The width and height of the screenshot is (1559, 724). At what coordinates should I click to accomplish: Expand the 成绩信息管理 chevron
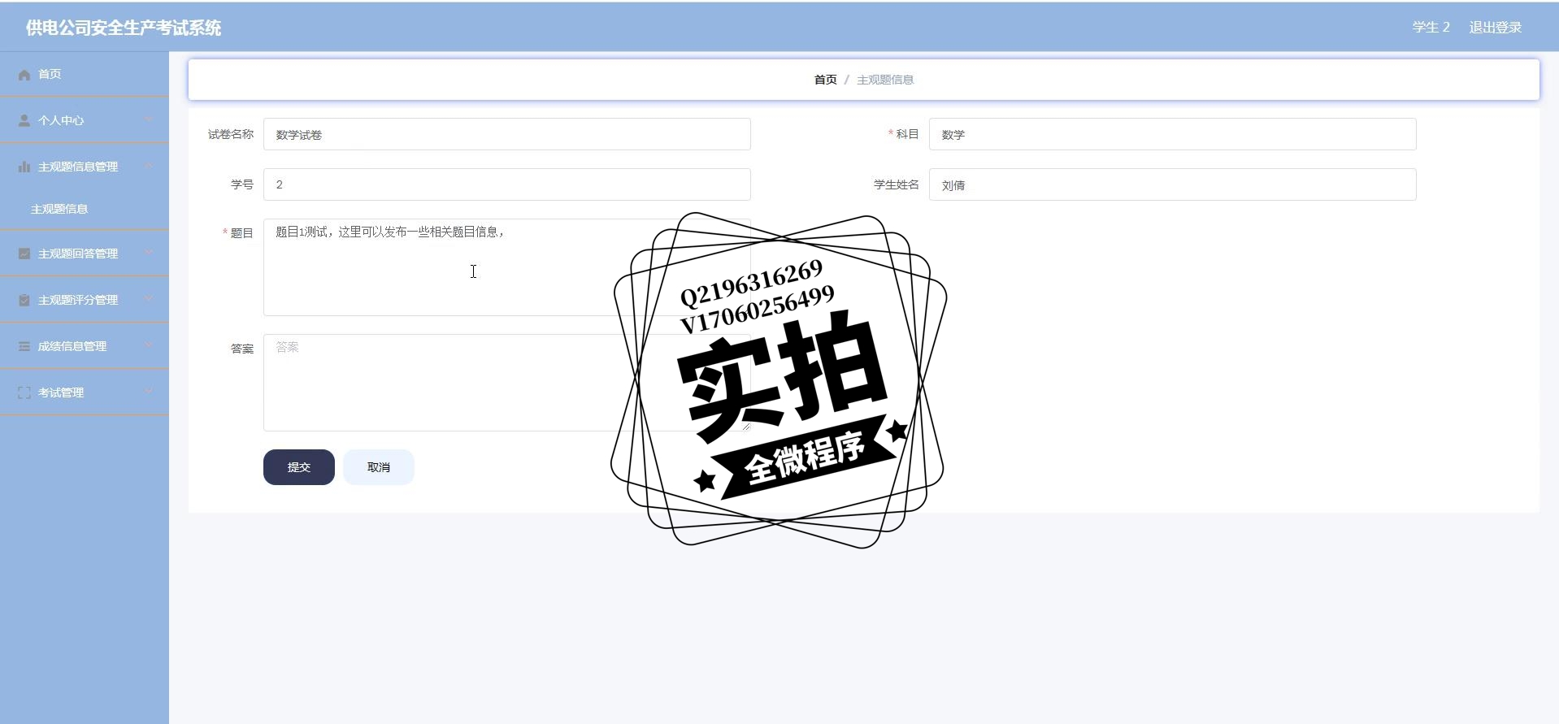pos(149,345)
